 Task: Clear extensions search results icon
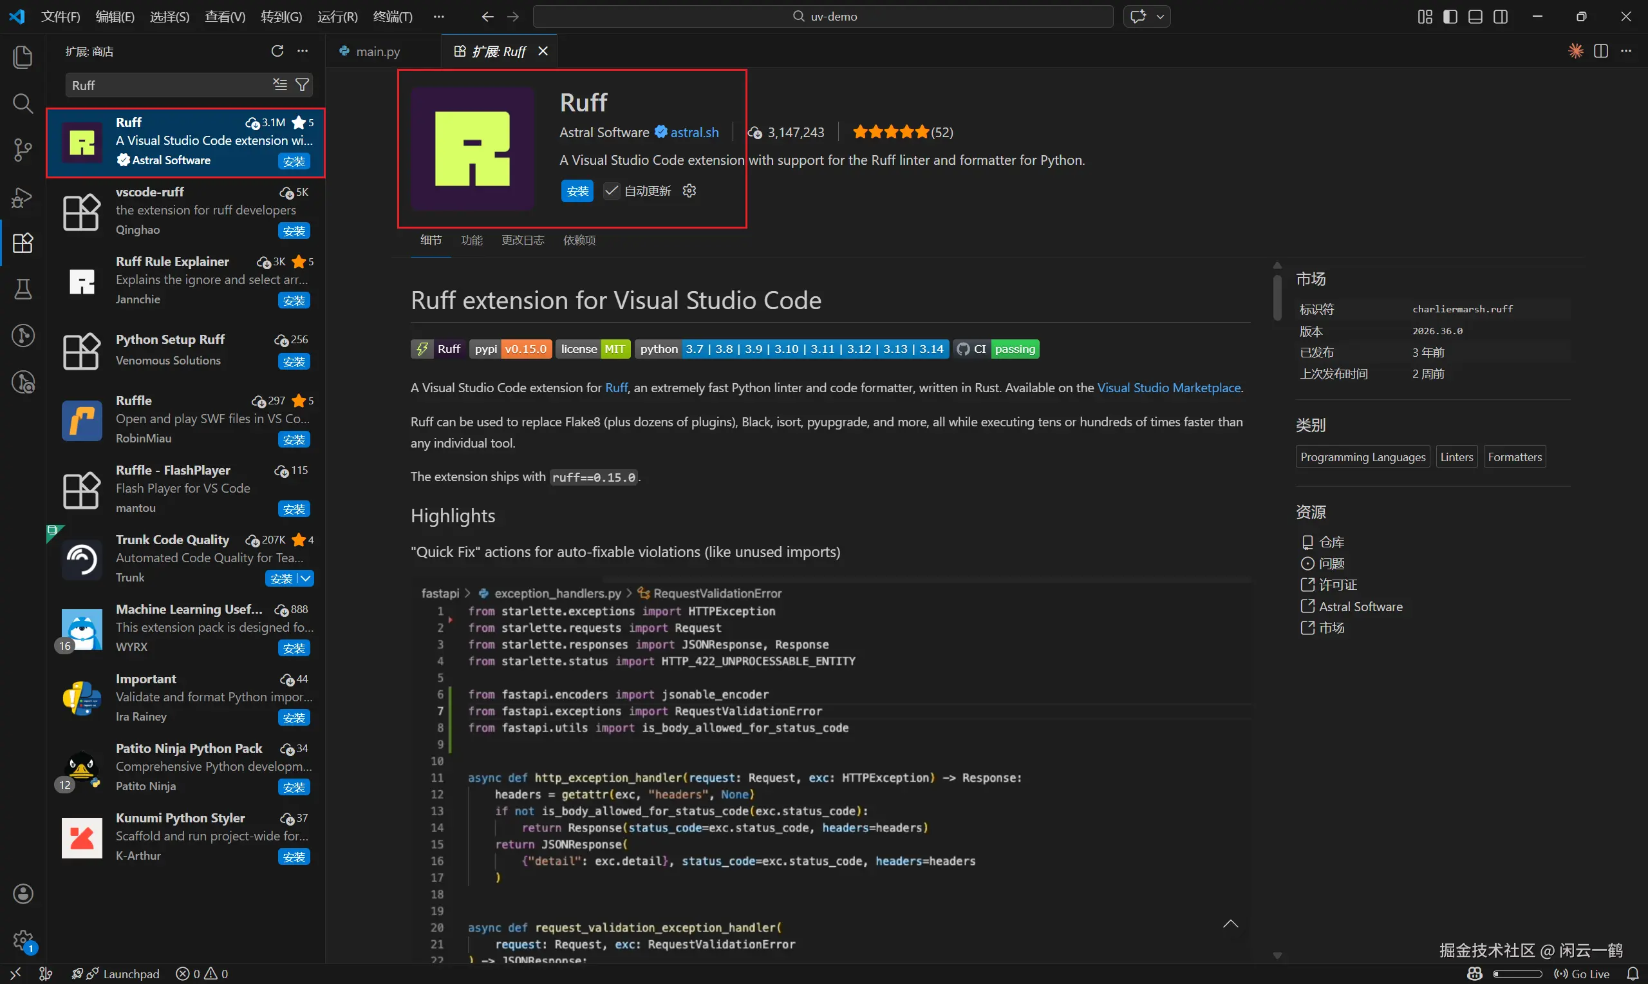[280, 85]
